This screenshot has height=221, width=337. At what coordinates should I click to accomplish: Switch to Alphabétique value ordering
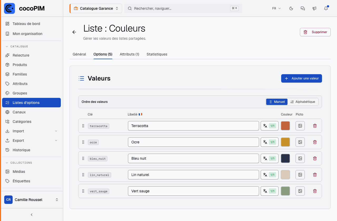point(303,102)
